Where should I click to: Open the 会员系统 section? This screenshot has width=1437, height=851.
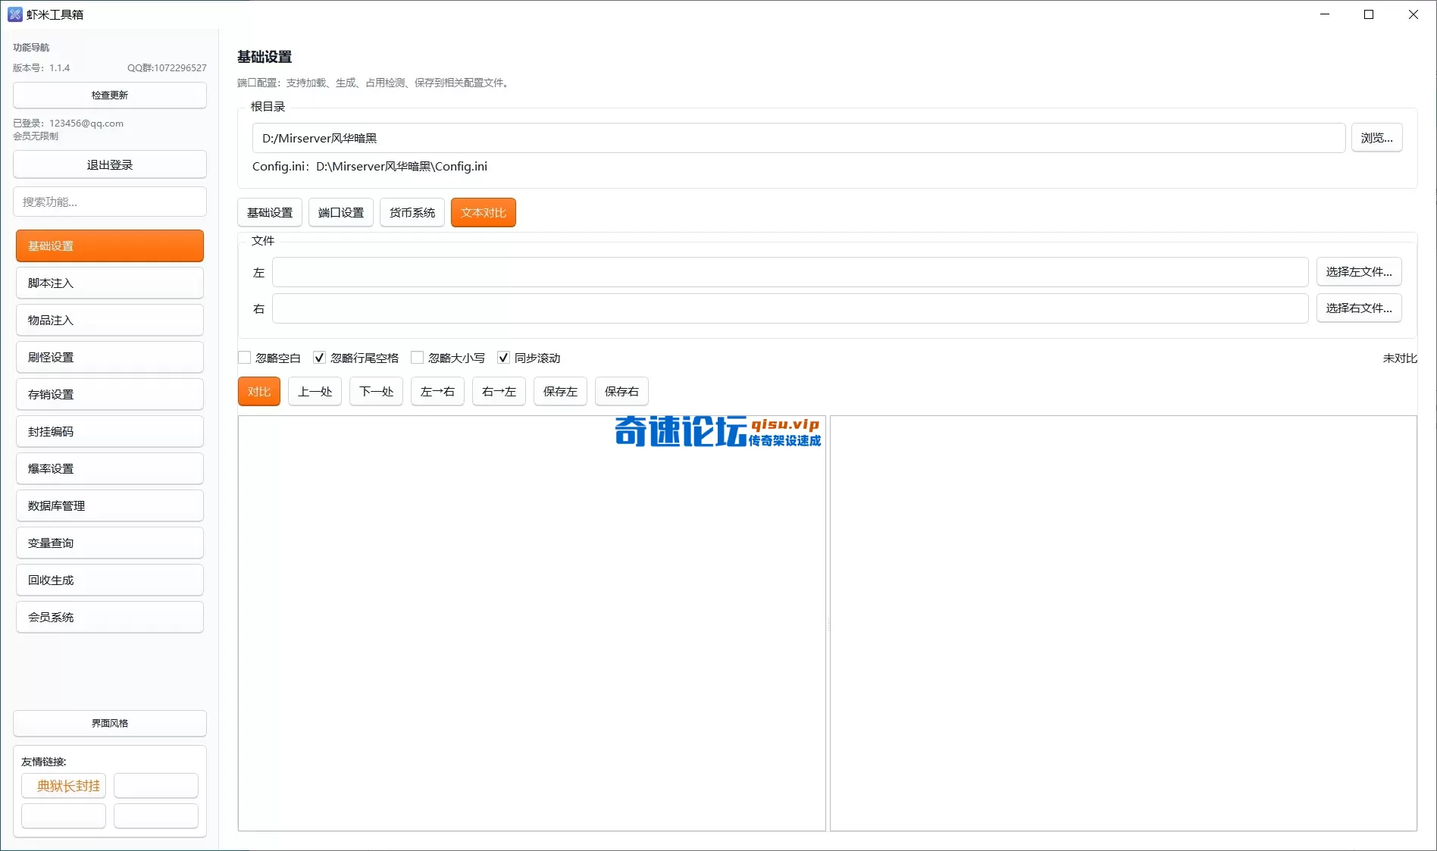(x=109, y=617)
